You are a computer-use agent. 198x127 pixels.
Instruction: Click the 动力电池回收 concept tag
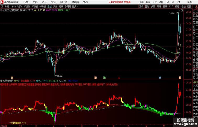click(112, 84)
